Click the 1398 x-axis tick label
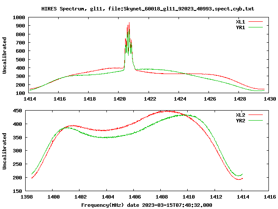Screen dimensions: 278x209 tap(26, 197)
